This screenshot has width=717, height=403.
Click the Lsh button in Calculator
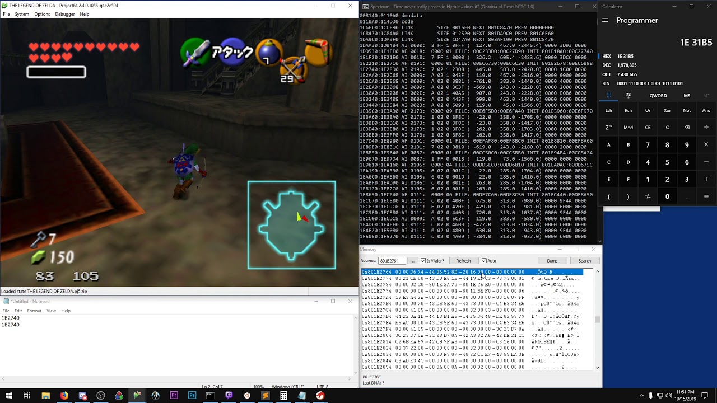[609, 110]
